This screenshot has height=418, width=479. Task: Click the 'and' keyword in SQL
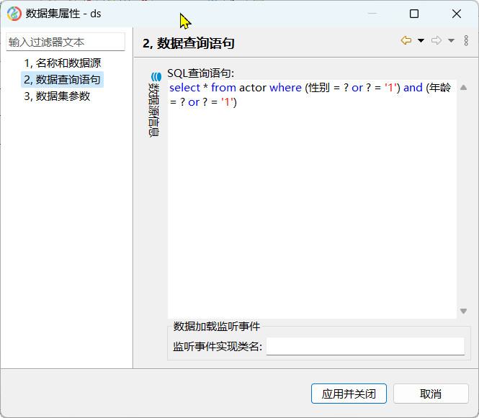point(413,88)
